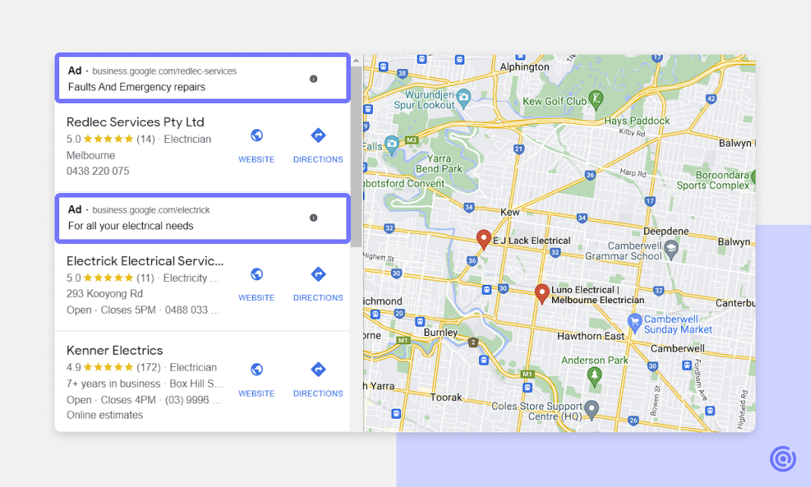Click WEBSITE link for Electrick Electrical

tap(257, 298)
